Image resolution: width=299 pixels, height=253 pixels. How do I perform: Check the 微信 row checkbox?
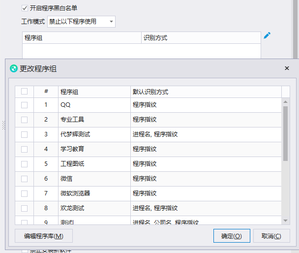pos(24,179)
